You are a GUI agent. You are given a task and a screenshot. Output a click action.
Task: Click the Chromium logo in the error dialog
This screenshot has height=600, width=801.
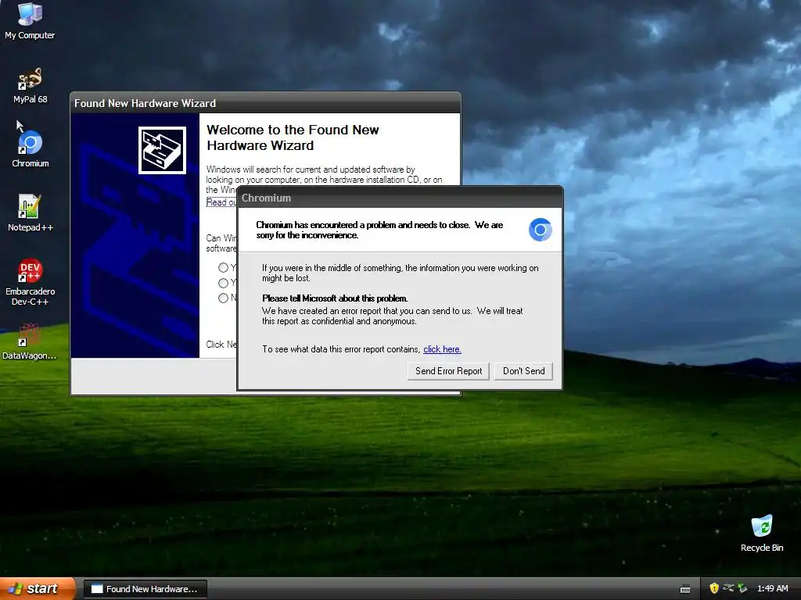tap(540, 230)
